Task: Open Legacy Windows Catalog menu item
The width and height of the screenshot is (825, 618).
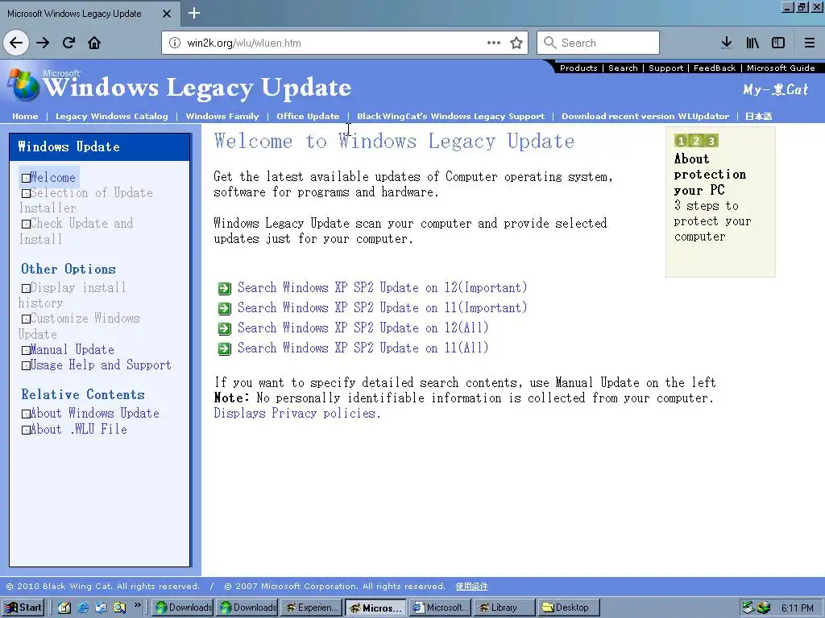Action: [x=111, y=116]
